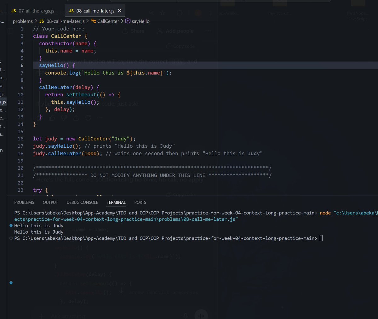
Task: Switch to the DEBUG CONSOLE tab
Action: 82,202
